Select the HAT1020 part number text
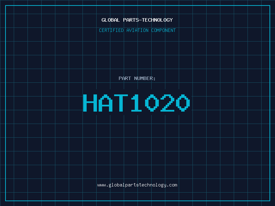This screenshot has height=206, width=275. (x=136, y=103)
